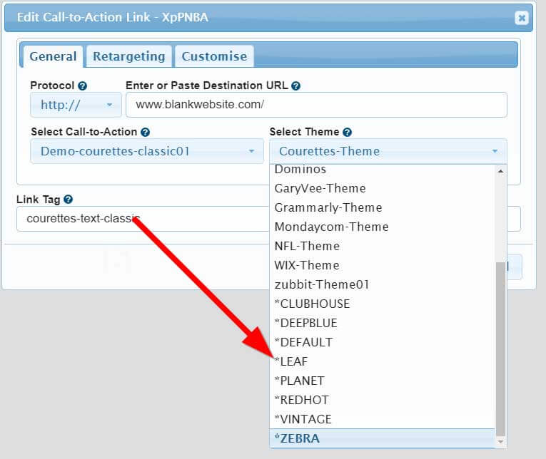Select the *LEAF theme
The image size is (546, 459).
click(382, 361)
